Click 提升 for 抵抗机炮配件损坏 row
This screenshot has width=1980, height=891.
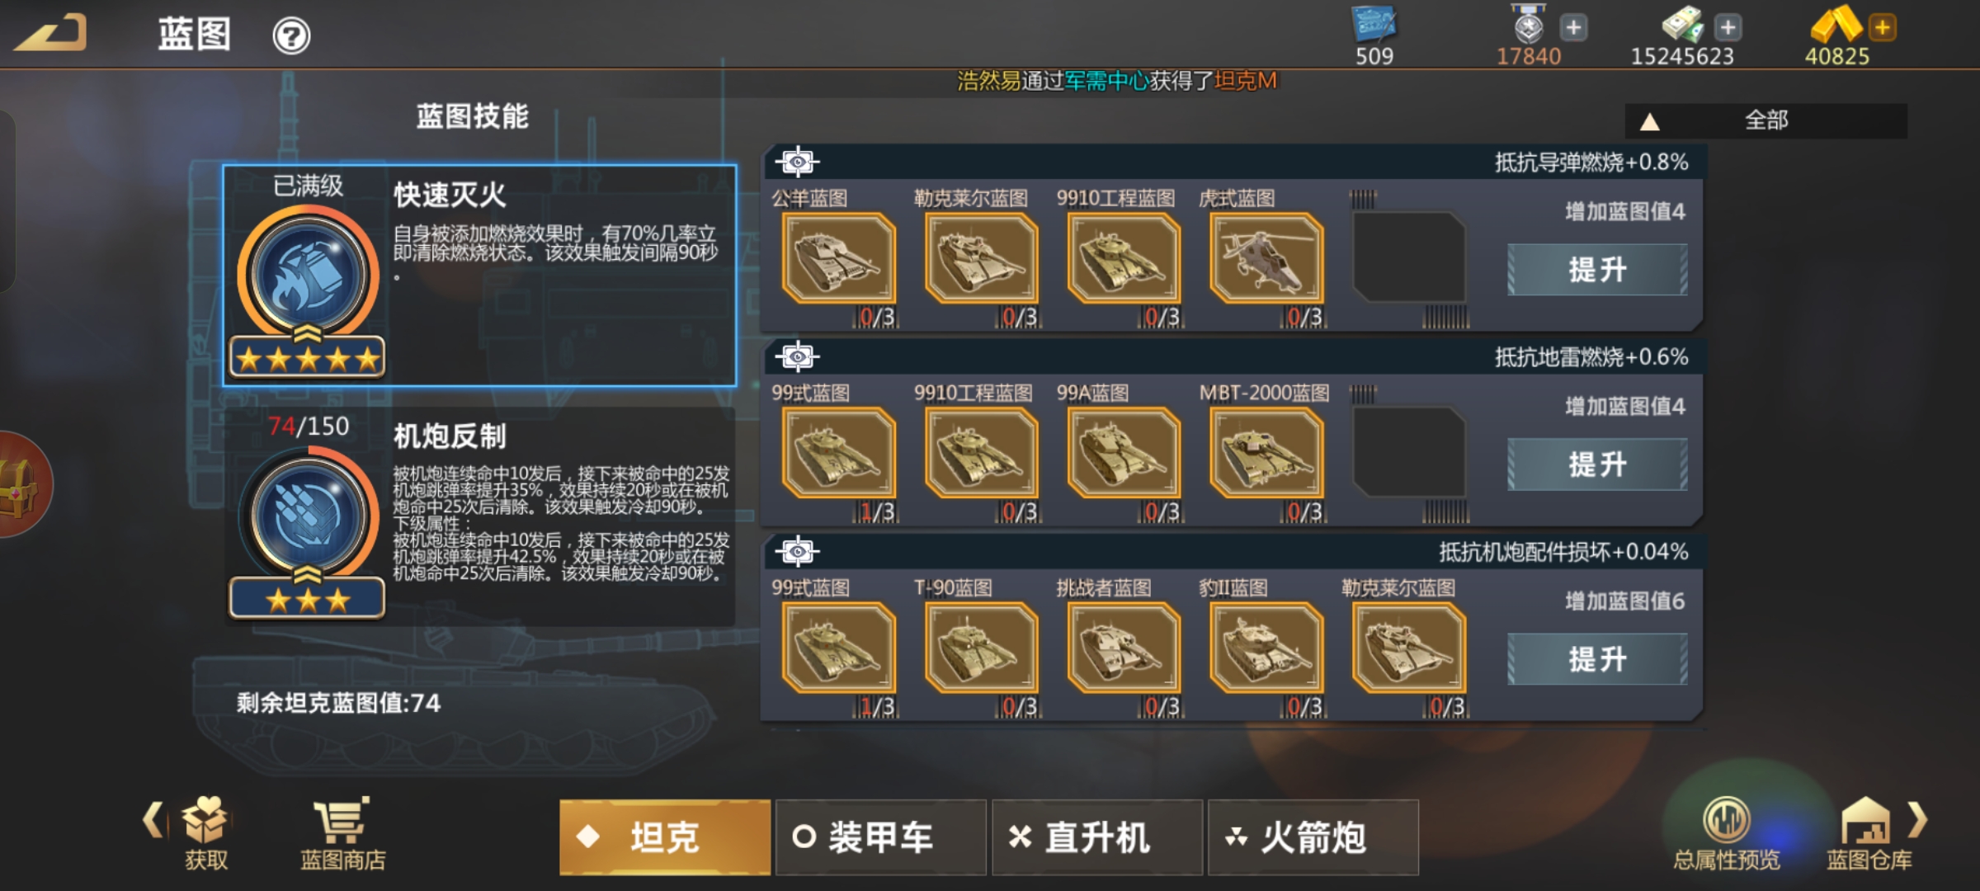point(1597,659)
